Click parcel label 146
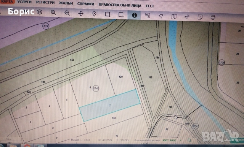The height and width of the screenshot is (147, 244). [29, 92]
